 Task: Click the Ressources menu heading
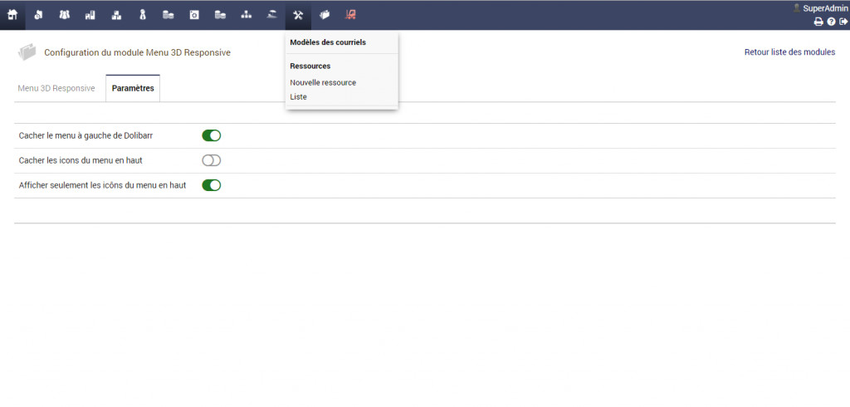tap(310, 66)
